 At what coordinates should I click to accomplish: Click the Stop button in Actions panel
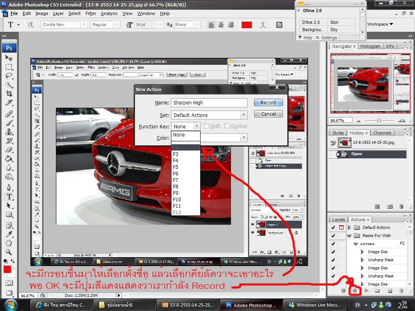[x=343, y=291]
